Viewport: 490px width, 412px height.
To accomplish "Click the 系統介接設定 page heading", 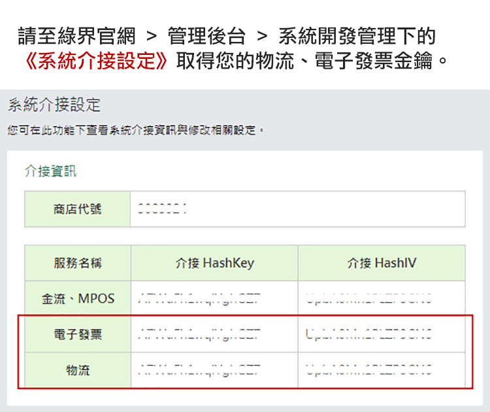I will tap(54, 105).
